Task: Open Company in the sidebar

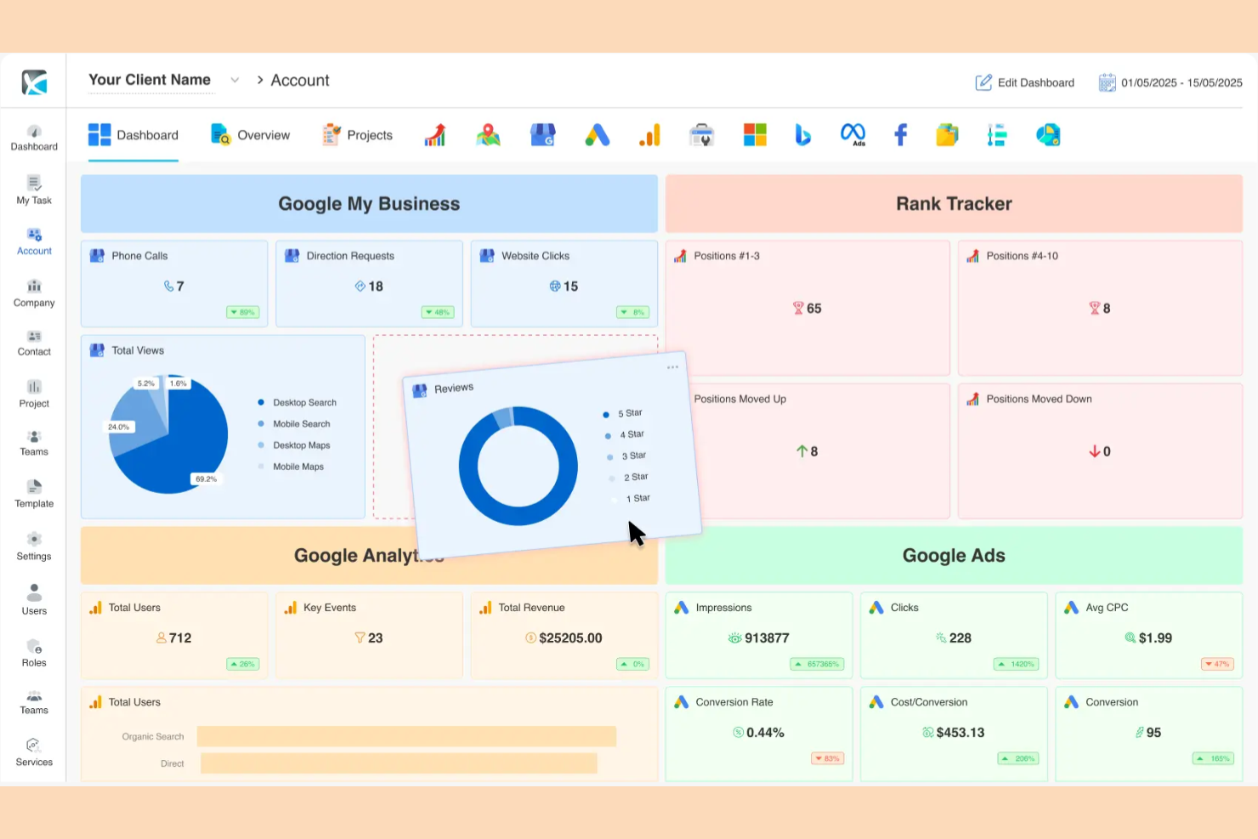Action: click(x=34, y=293)
